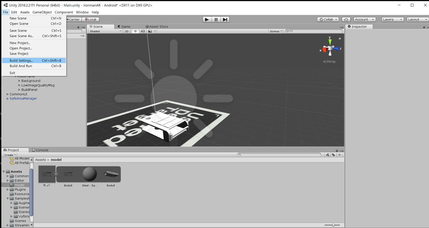Open the Create dropdown in Project panel

coord(10,155)
